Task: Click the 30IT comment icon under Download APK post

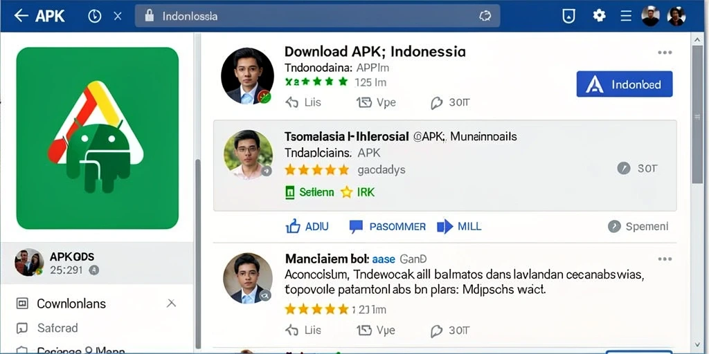Action: pos(436,104)
